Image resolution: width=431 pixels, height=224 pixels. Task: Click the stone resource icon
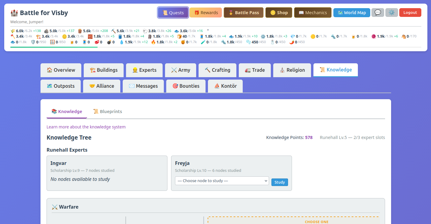[46, 31]
